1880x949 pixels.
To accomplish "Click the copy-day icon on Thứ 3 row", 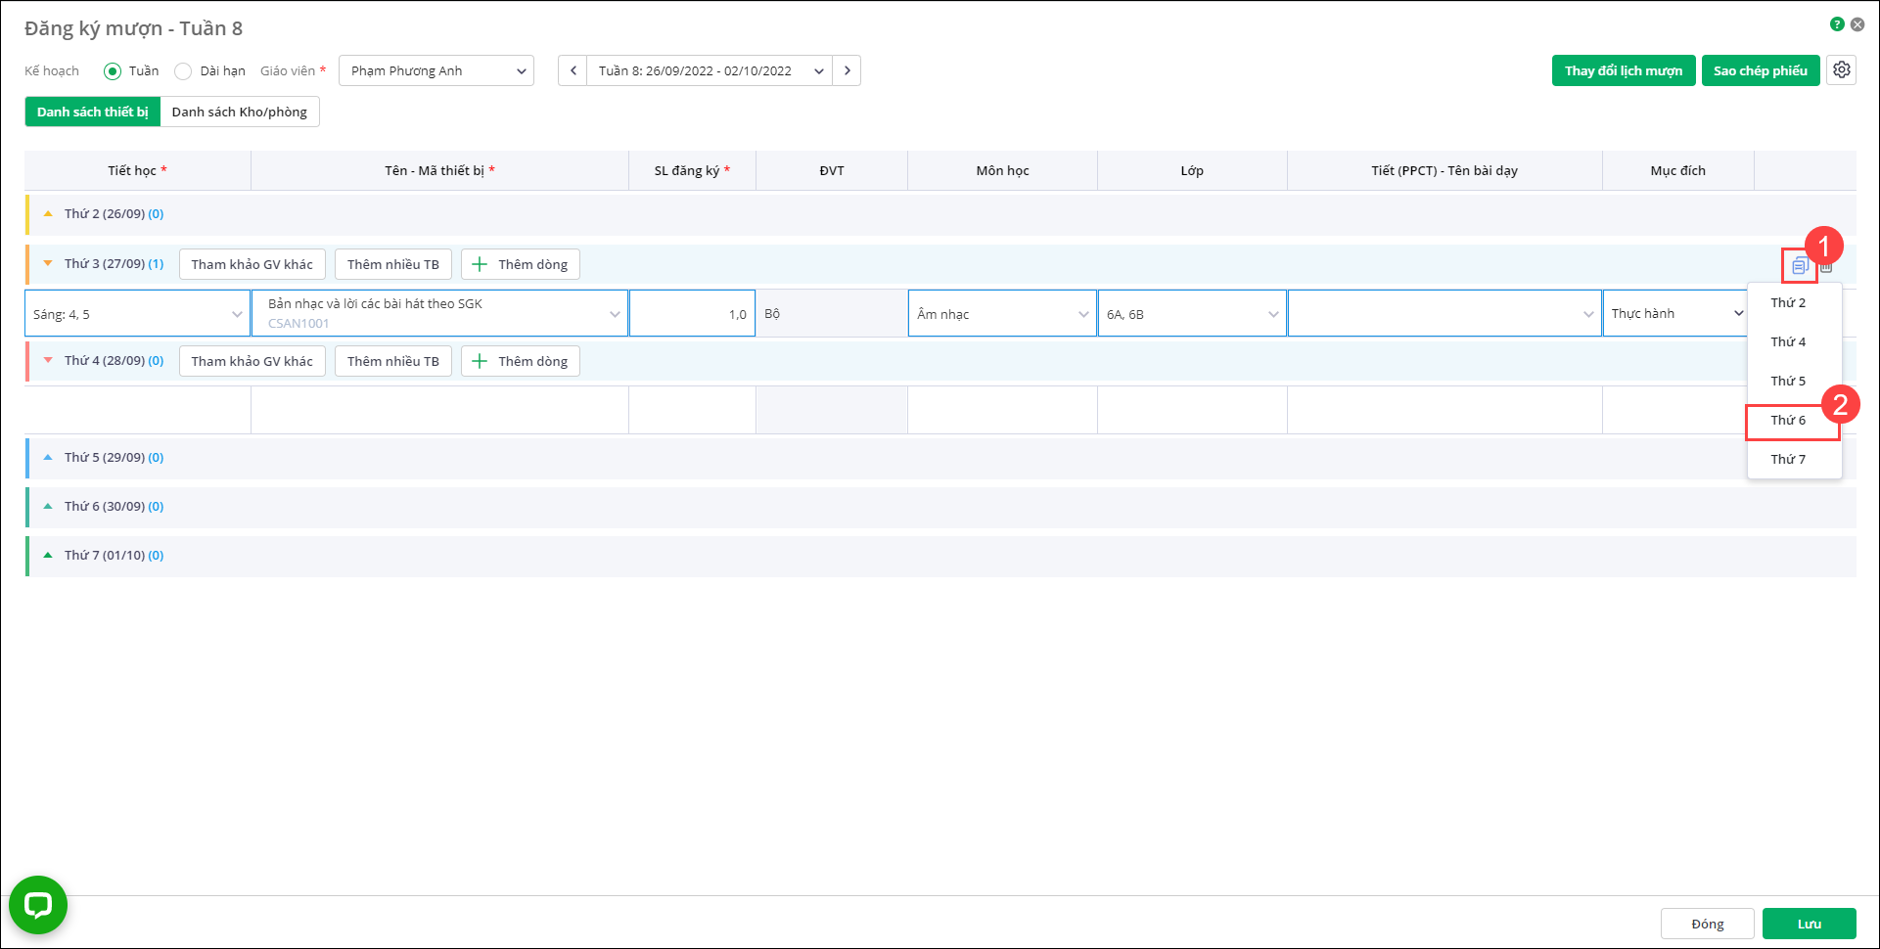I will (1799, 265).
